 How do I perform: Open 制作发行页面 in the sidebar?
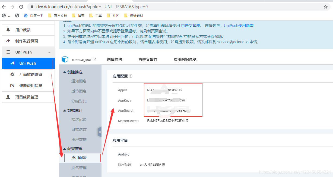[27, 41]
